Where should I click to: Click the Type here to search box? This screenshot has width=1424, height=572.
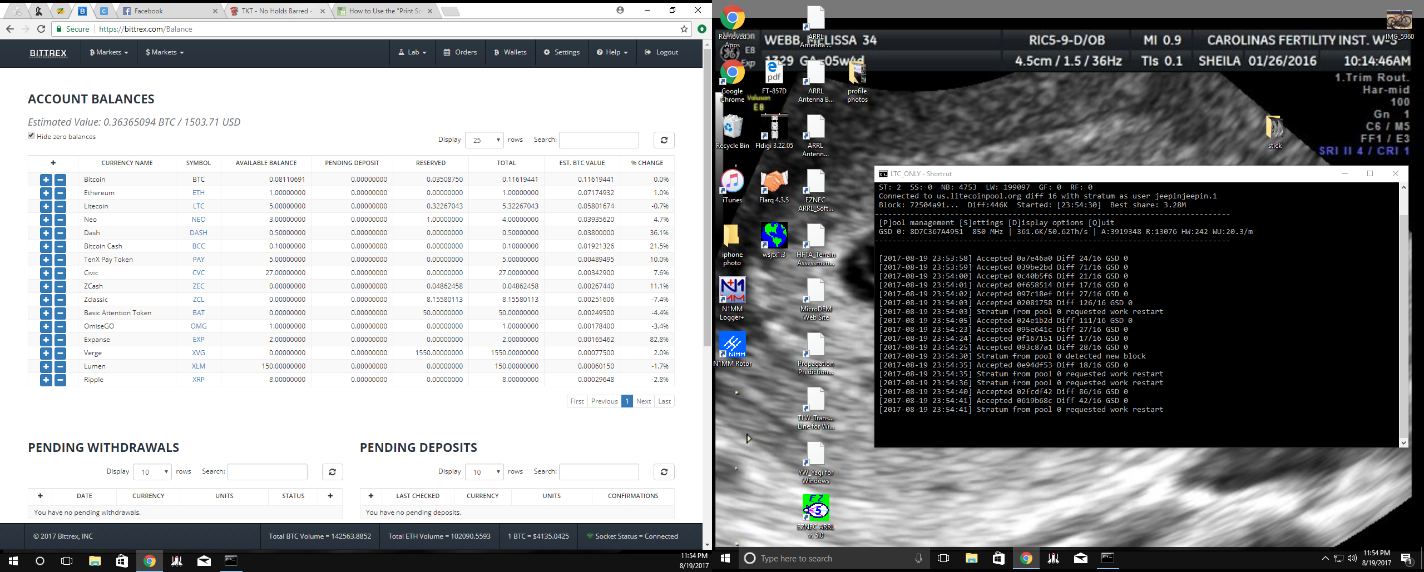pyautogui.click(x=834, y=558)
